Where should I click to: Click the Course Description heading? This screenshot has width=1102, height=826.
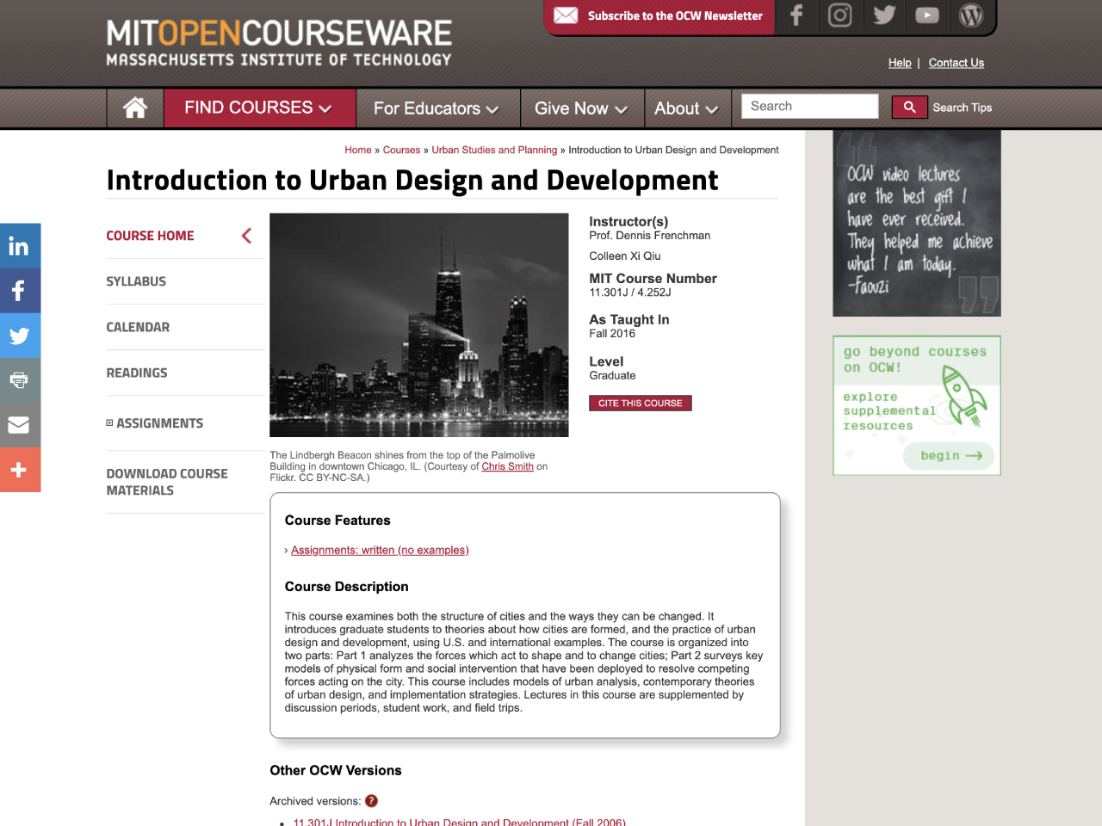click(x=347, y=587)
